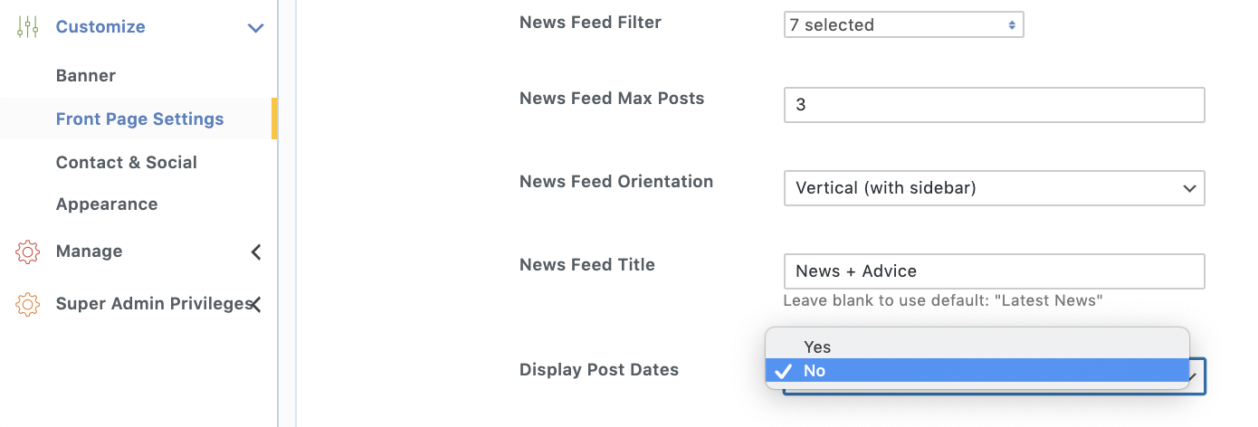1258x427 pixels.
Task: Focus the News Feed Title input
Action: (x=994, y=271)
